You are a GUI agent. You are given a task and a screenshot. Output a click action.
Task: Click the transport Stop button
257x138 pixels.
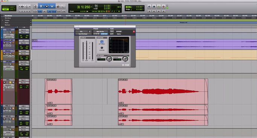[x=154, y=6]
